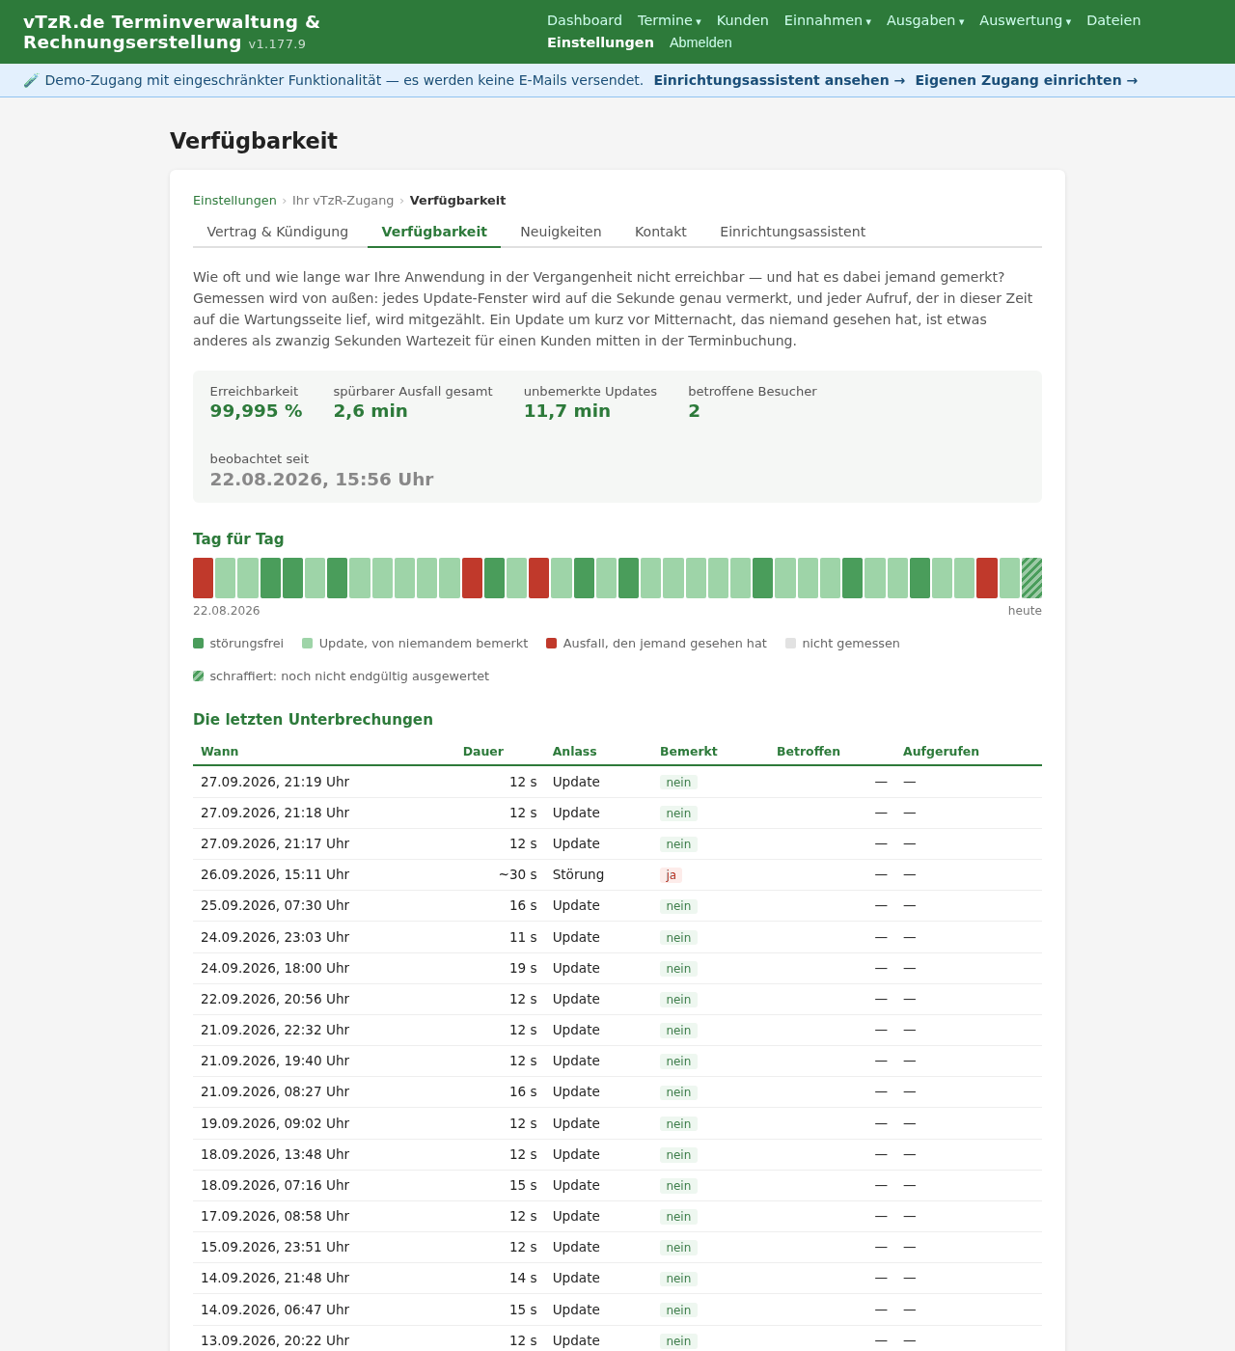Click the vTzR.de Terminverwaltung site title
Image resolution: width=1235 pixels, height=1351 pixels.
pos(172,32)
